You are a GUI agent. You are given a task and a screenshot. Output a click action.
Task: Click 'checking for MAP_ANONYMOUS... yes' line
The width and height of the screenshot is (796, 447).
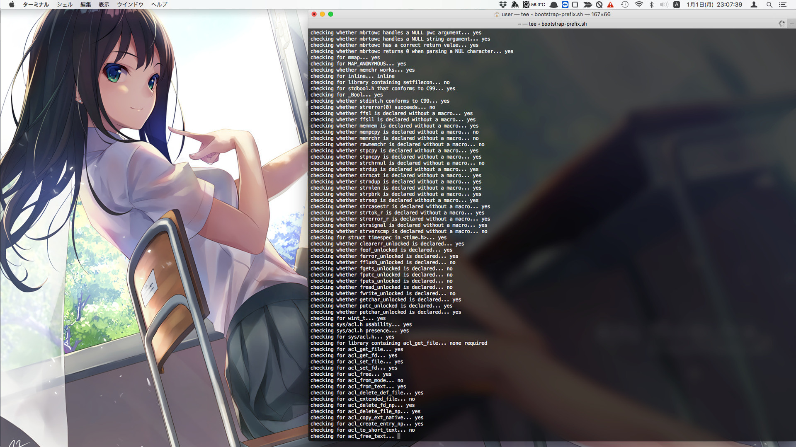358,64
